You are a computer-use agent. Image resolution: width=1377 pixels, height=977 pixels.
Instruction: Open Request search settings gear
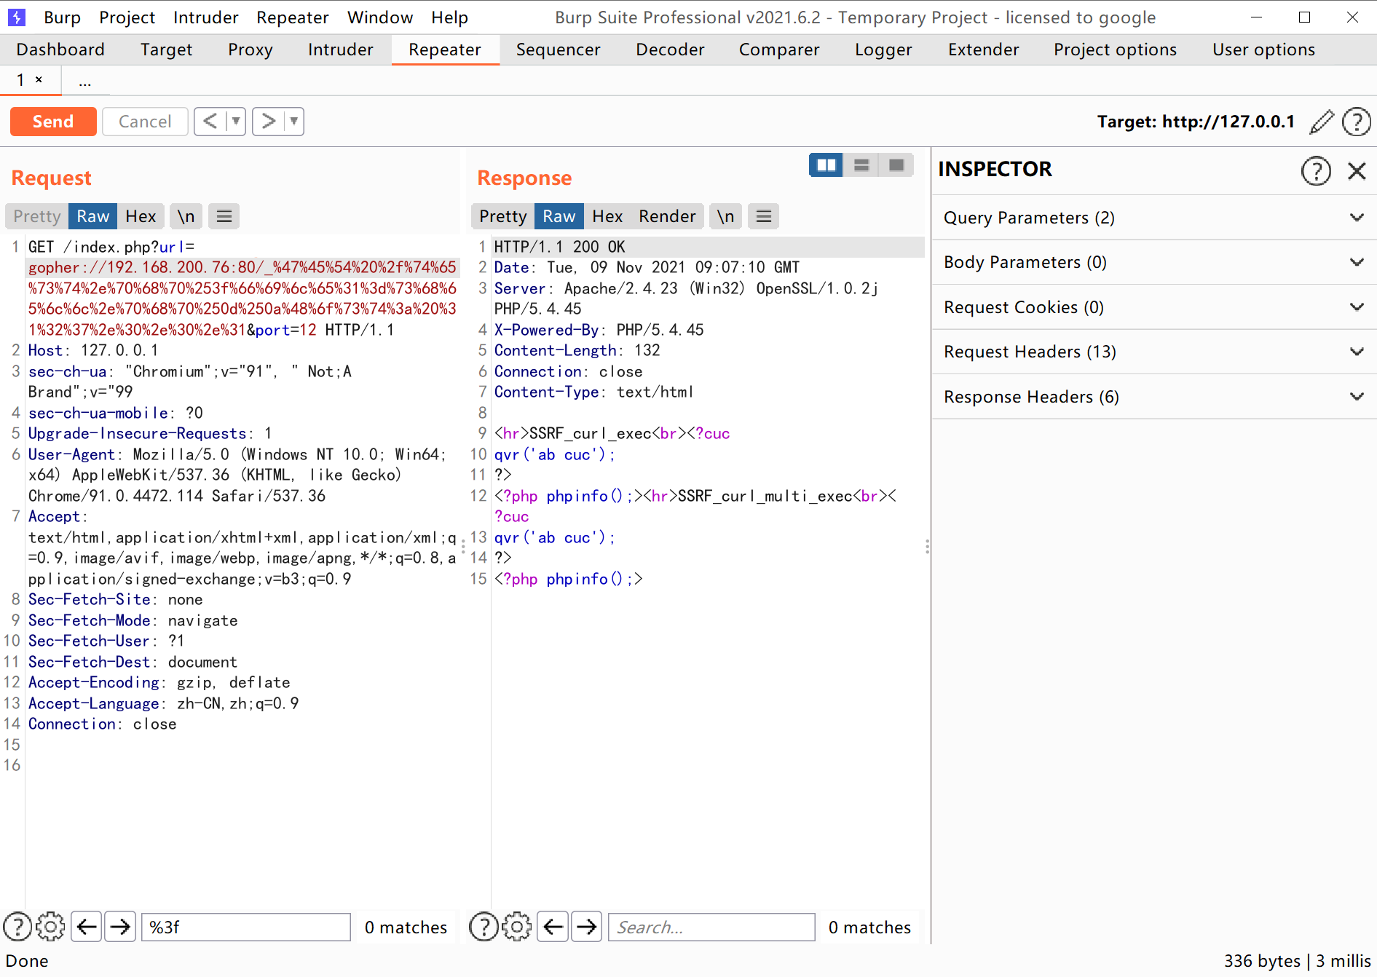50,927
